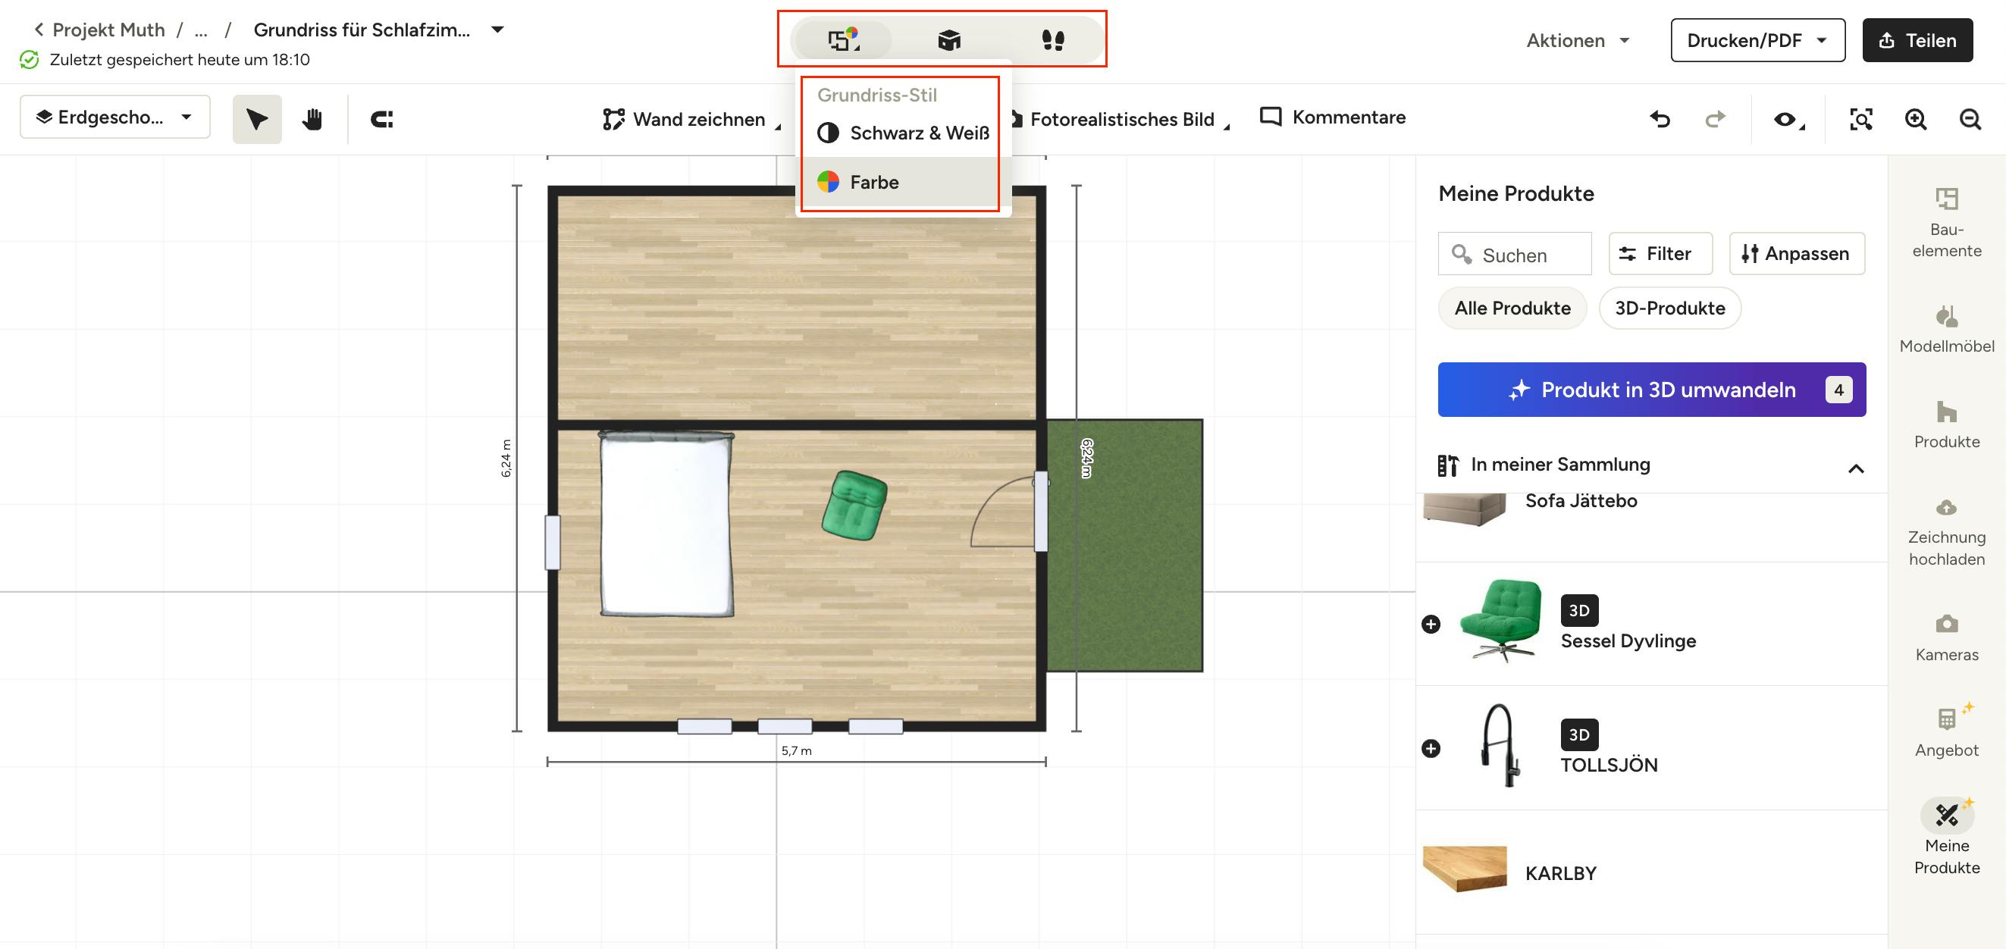This screenshot has width=2006, height=949.
Task: Click the green Sessel Dyvlinge thumbnail
Action: click(x=1500, y=622)
